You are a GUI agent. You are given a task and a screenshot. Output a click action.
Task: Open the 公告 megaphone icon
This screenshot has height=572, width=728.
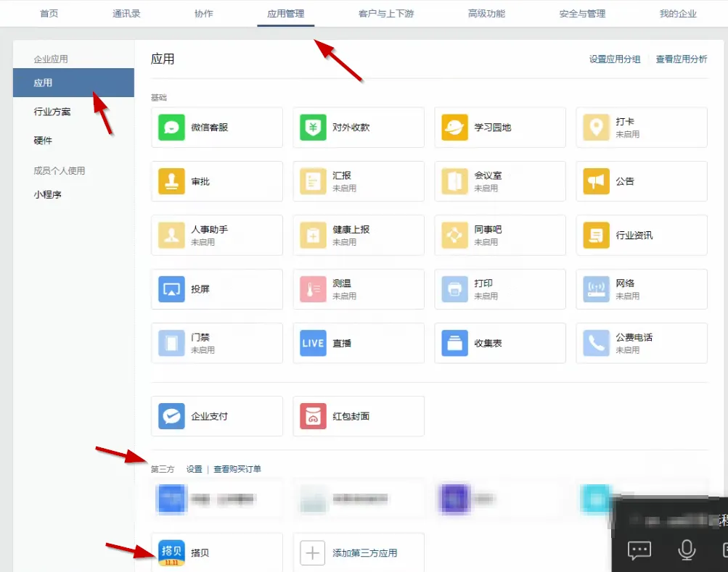(597, 181)
